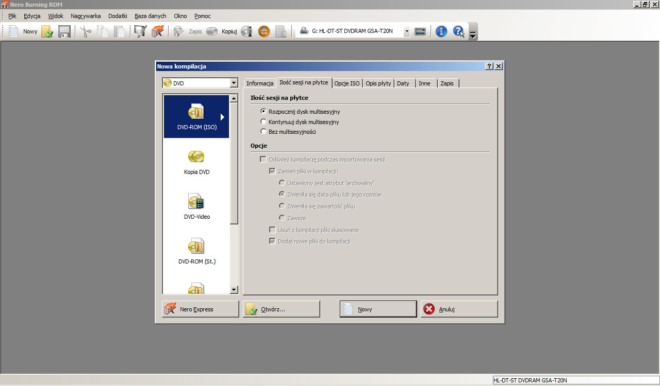Click the save compilation floppy disk icon
The width and height of the screenshot is (660, 386).
pos(64,32)
